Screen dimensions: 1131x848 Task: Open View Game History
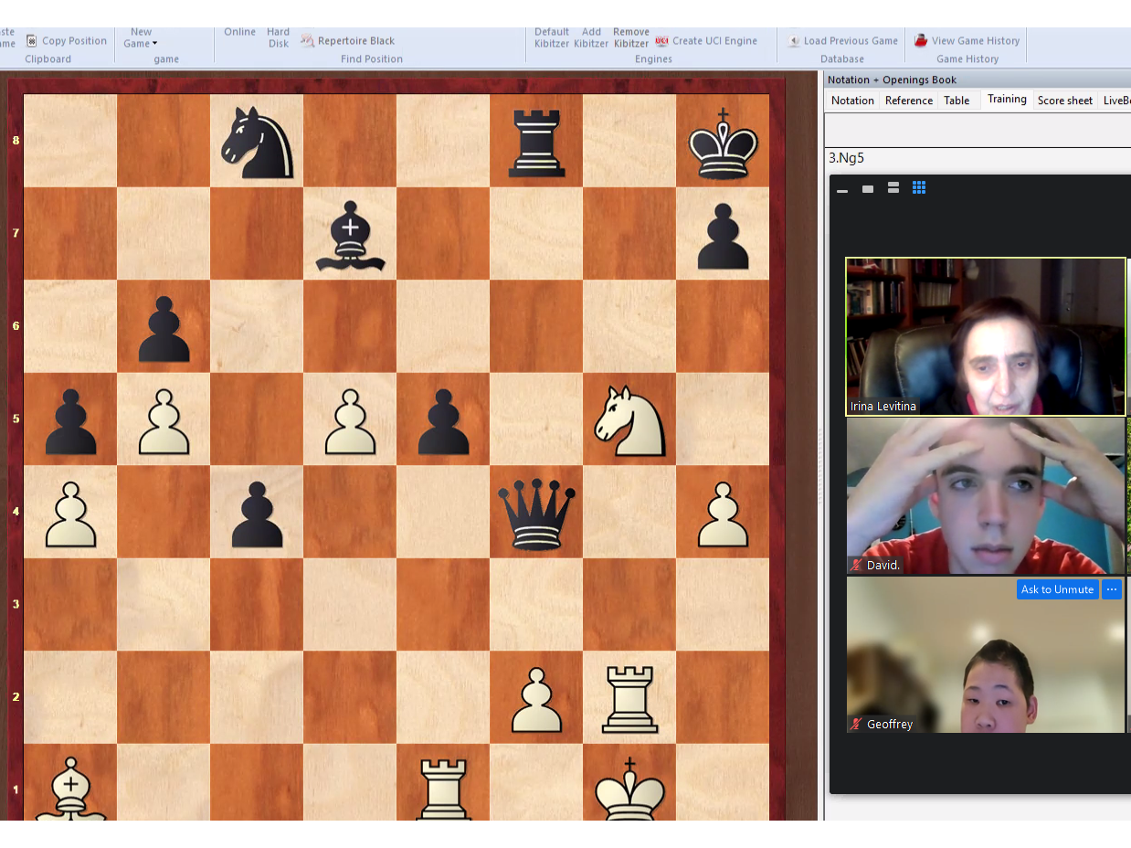(921, 41)
